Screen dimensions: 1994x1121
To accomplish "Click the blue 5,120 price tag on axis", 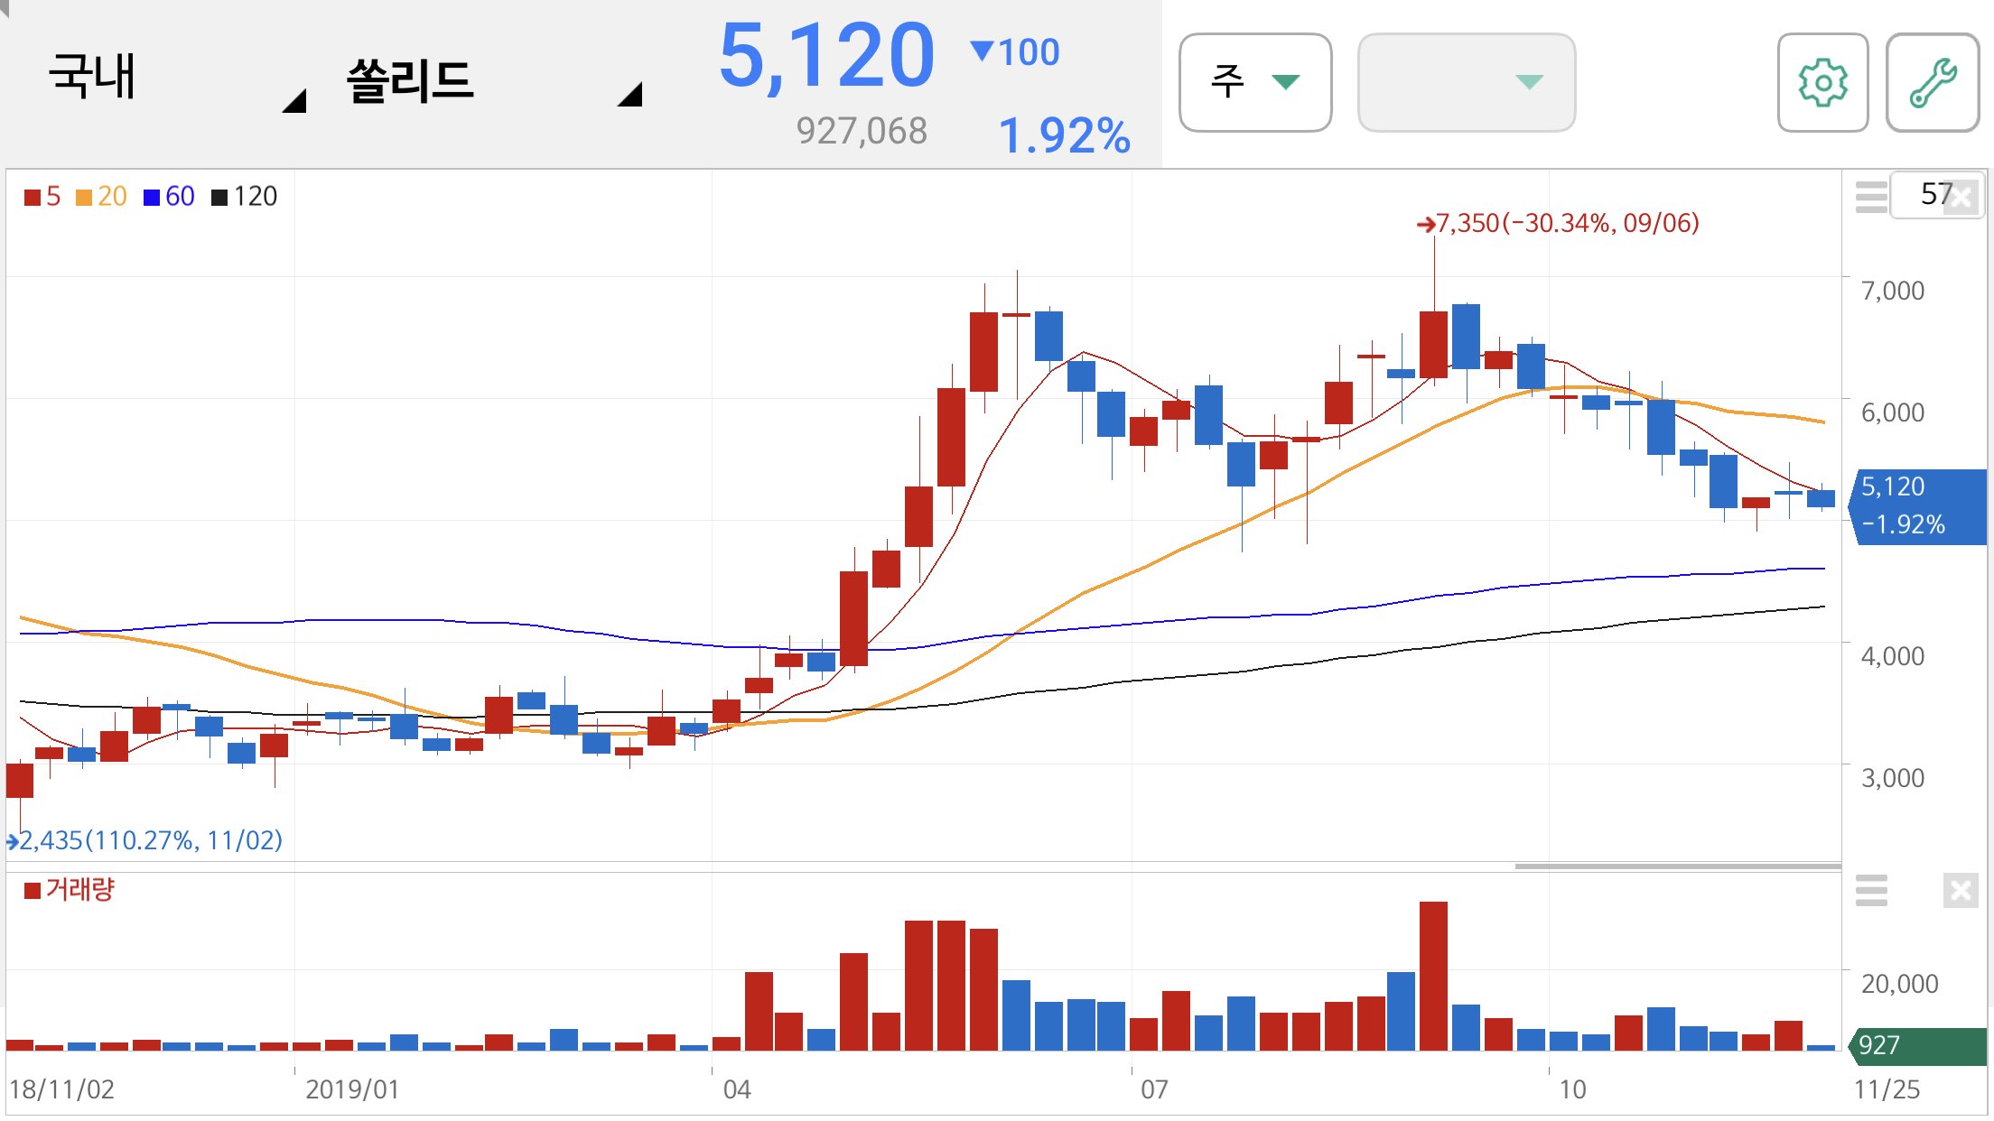I will pyautogui.click(x=1917, y=506).
